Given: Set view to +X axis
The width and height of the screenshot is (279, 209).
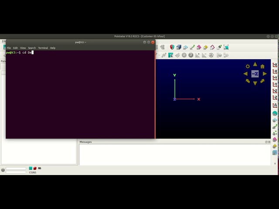Looking at the screenshot, I should 275,65.
